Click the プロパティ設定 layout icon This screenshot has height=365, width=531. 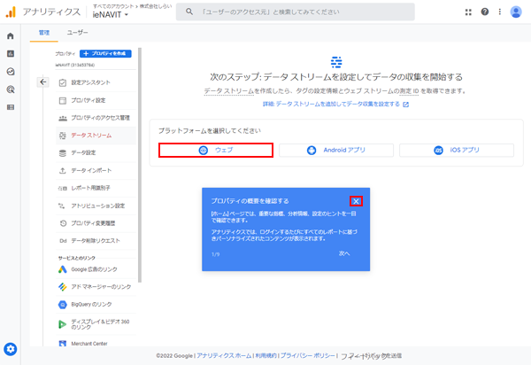63,101
